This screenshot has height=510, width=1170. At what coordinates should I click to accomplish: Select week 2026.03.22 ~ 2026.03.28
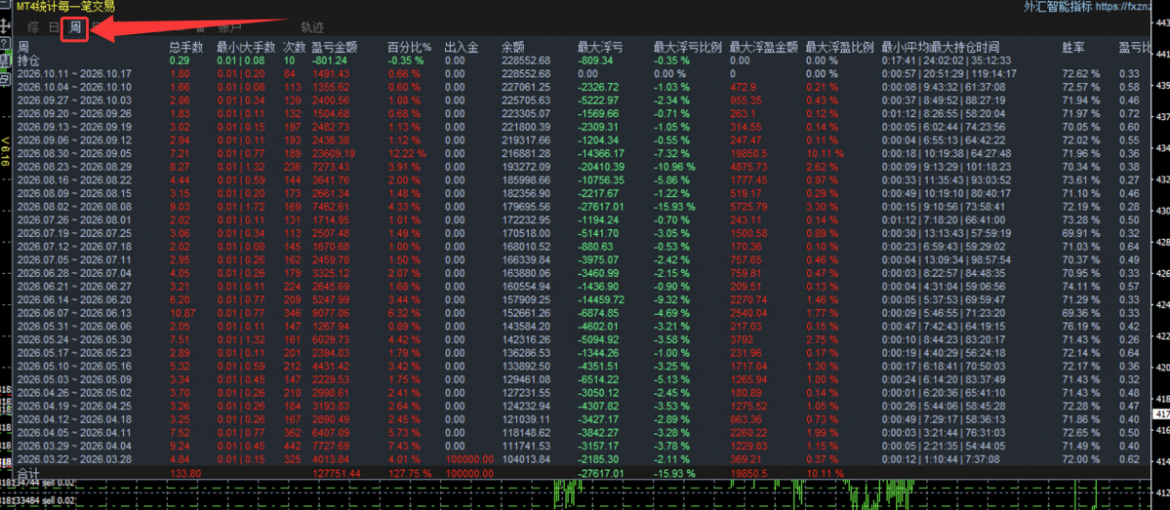tap(74, 459)
